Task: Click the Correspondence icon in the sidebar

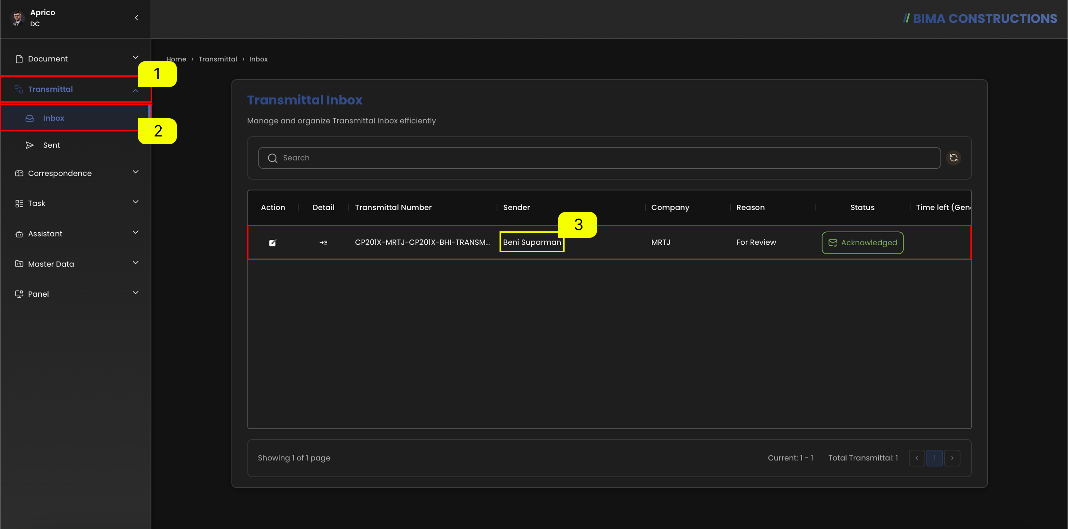Action: (x=19, y=173)
